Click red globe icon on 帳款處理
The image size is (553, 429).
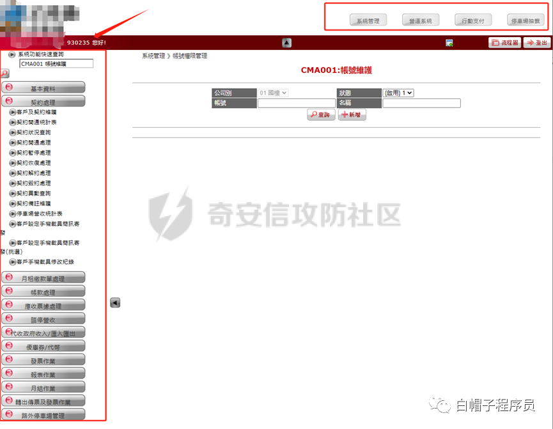9,291
